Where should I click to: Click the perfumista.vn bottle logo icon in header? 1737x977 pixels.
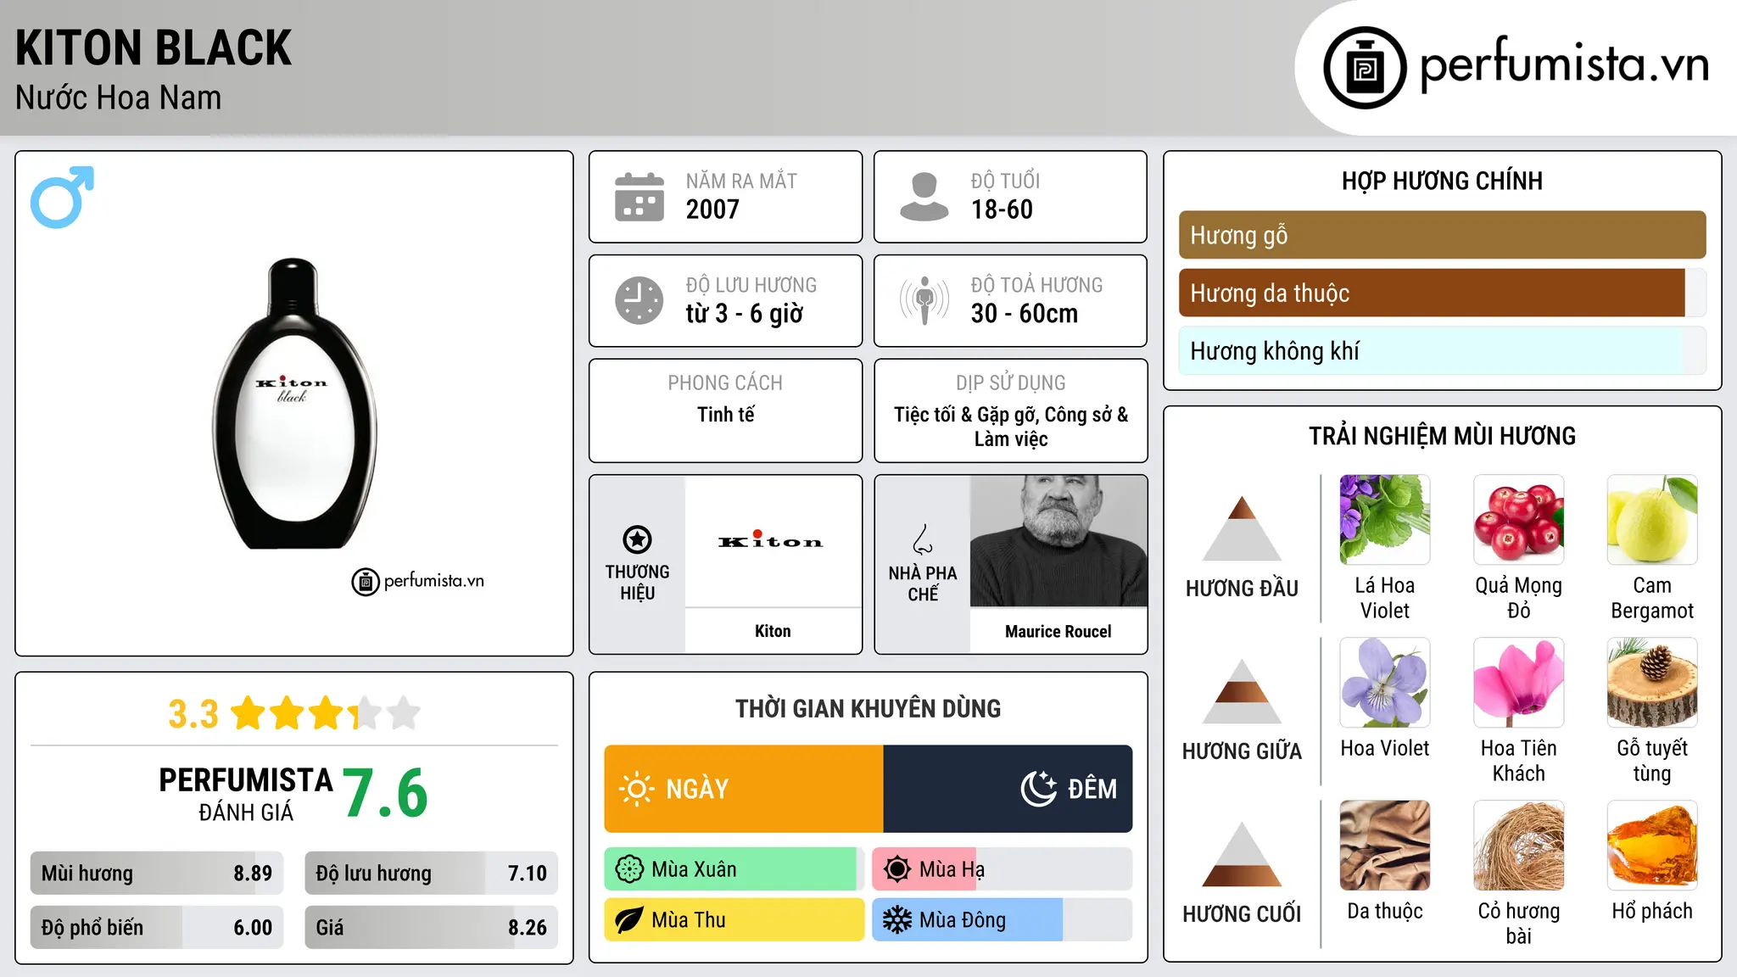1365,68
